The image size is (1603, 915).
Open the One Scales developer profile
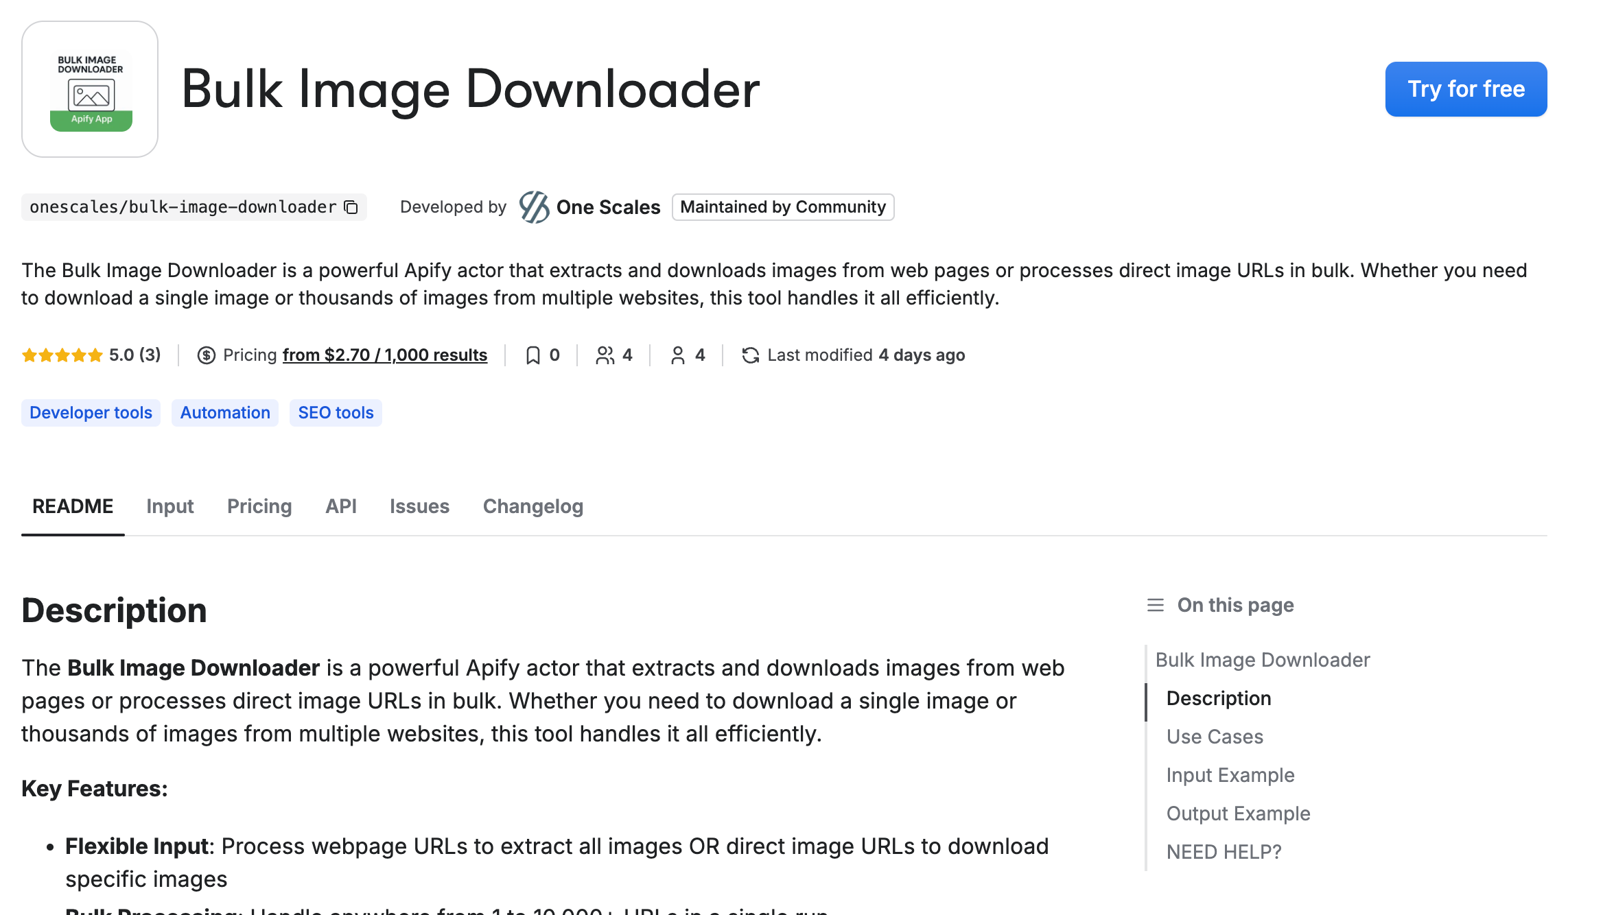click(x=608, y=207)
